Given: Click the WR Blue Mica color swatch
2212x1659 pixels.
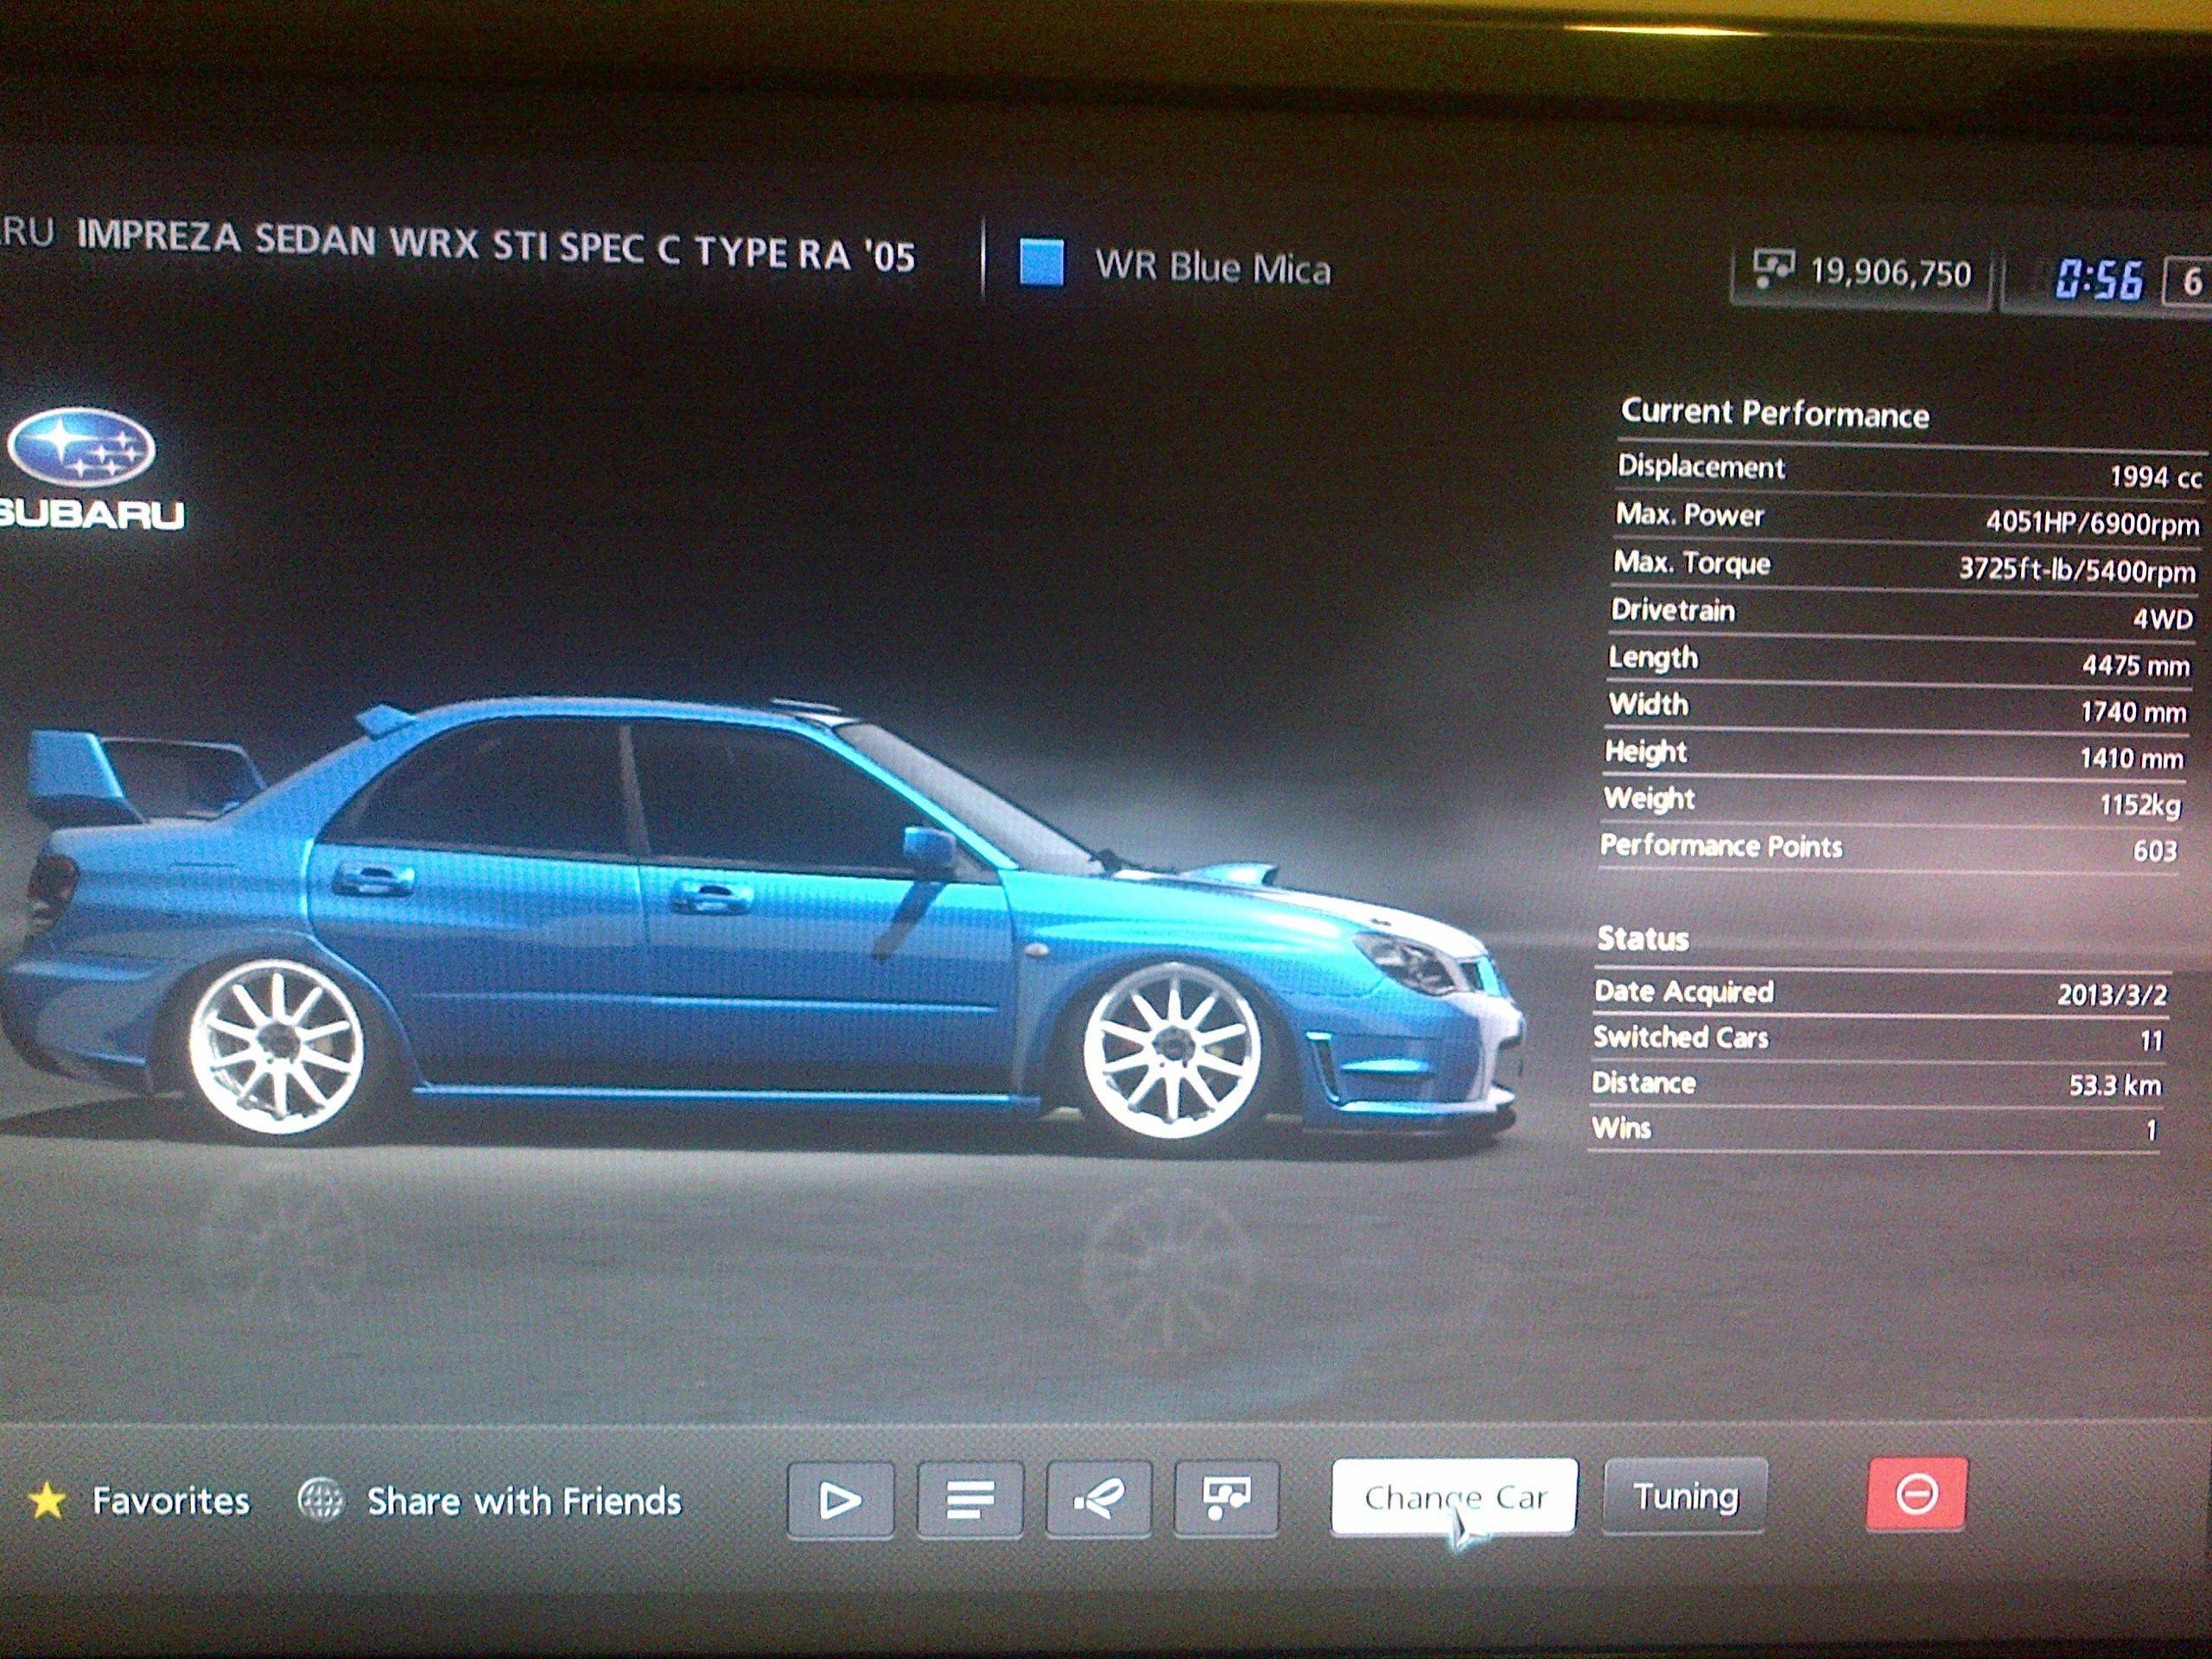Looking at the screenshot, I should (1041, 263).
